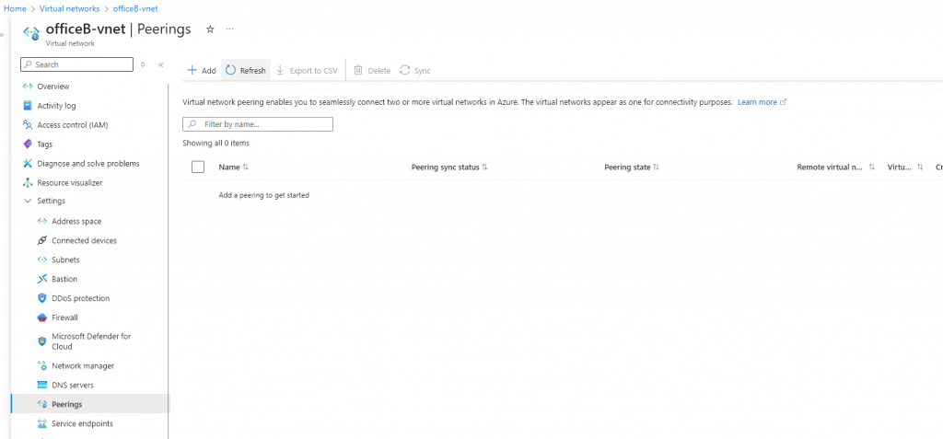This screenshot has height=439, width=943.
Task: Click Export to CSV download icon
Action: point(281,71)
